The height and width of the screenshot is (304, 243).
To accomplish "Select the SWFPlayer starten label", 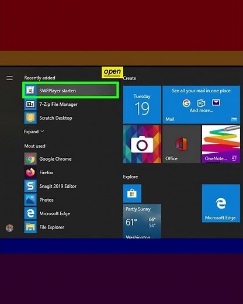I will [57, 91].
